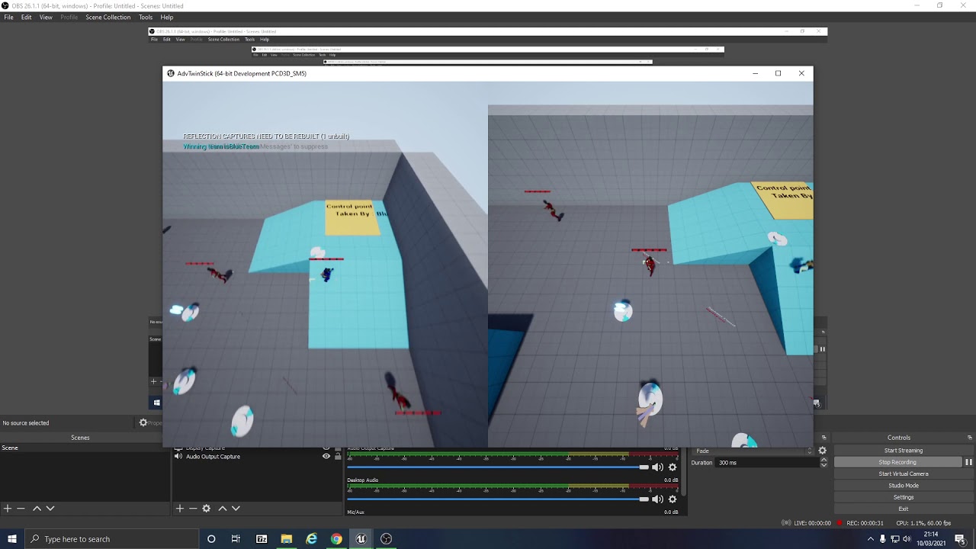Screen dimensions: 976x549
Task: Click the Duration 300 ms field
Action: point(766,462)
